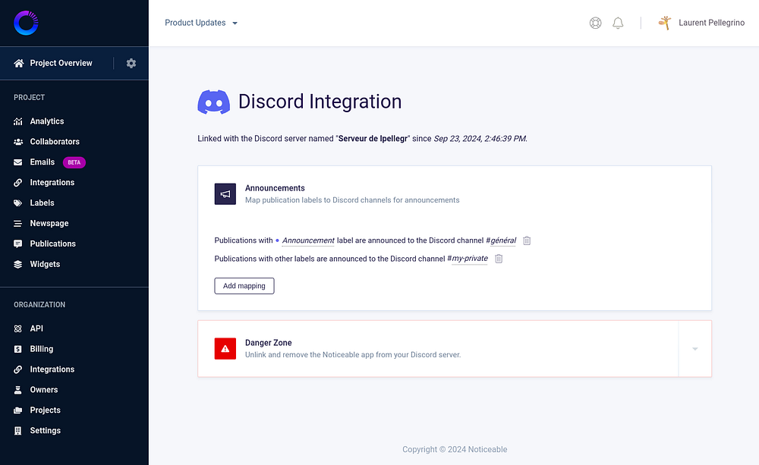
Task: Open Owners page
Action: pos(43,389)
